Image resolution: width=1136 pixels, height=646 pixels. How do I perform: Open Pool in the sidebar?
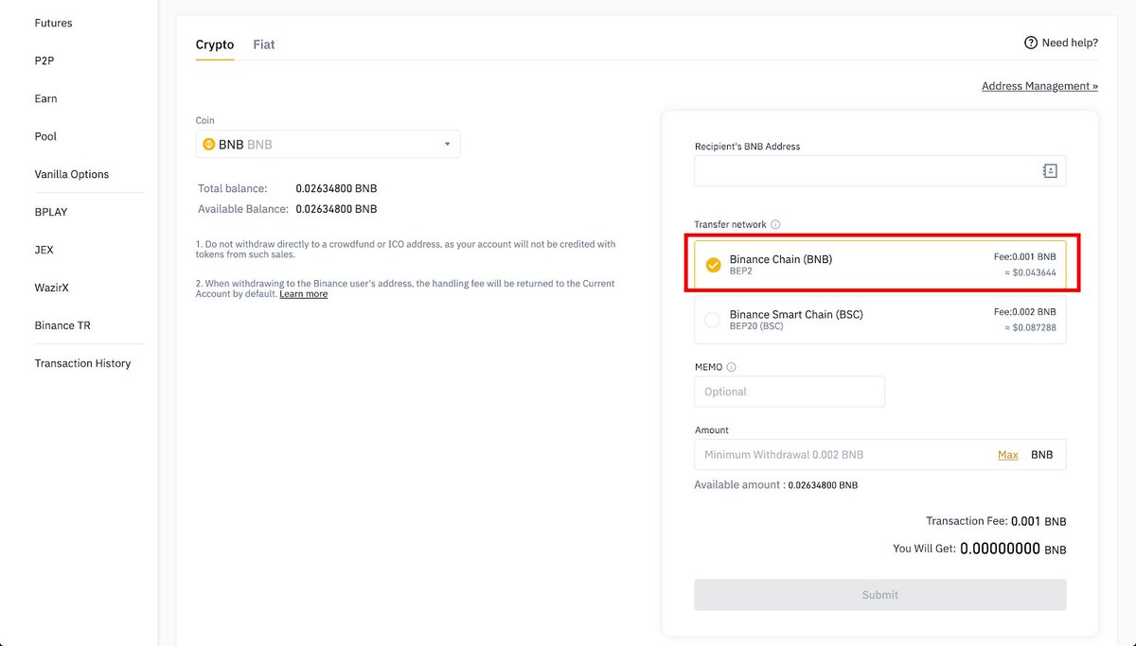click(x=45, y=136)
